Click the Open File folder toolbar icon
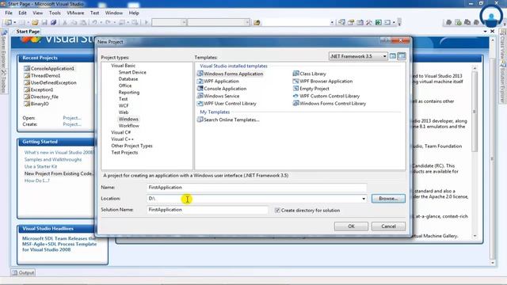The width and height of the screenshot is (507, 285). (35, 22)
